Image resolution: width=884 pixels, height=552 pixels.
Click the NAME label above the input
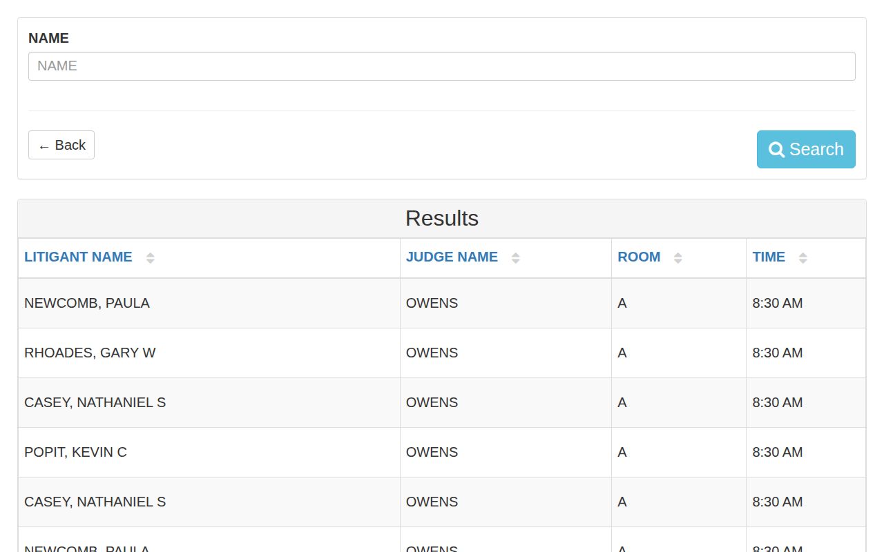point(48,38)
